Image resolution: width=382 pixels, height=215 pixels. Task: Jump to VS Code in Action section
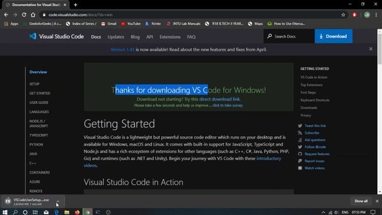tap(314, 77)
